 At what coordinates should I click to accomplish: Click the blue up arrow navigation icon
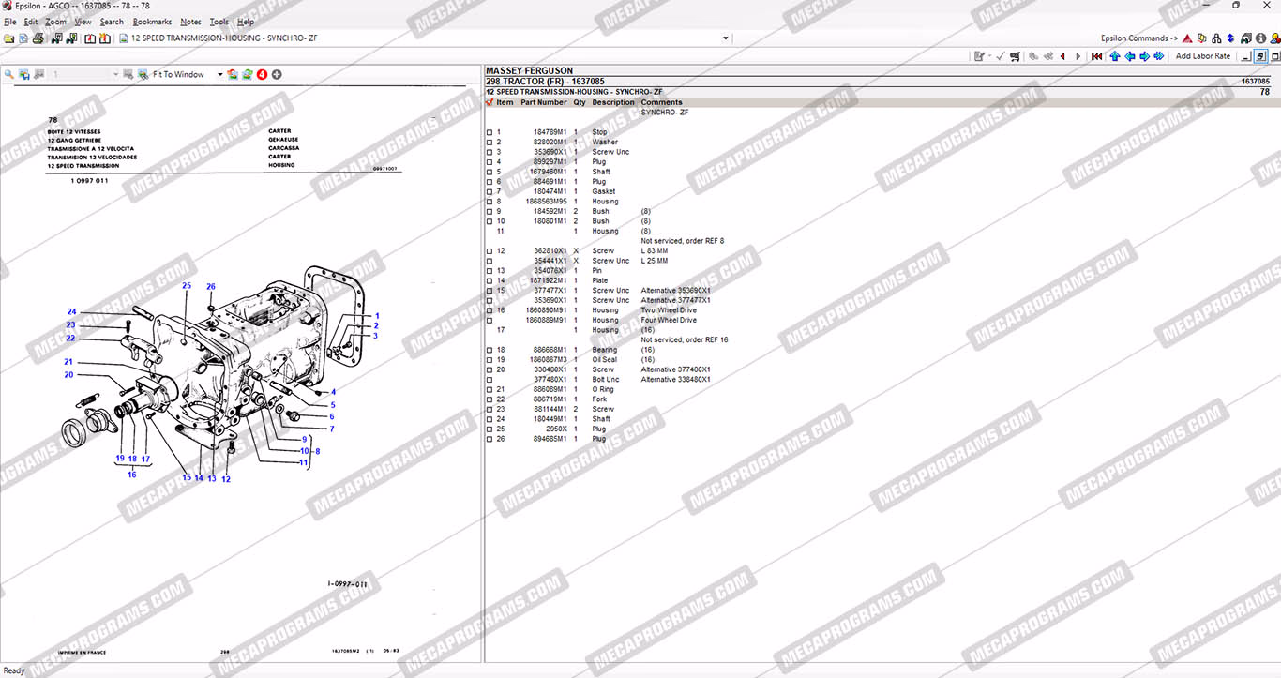(1115, 56)
